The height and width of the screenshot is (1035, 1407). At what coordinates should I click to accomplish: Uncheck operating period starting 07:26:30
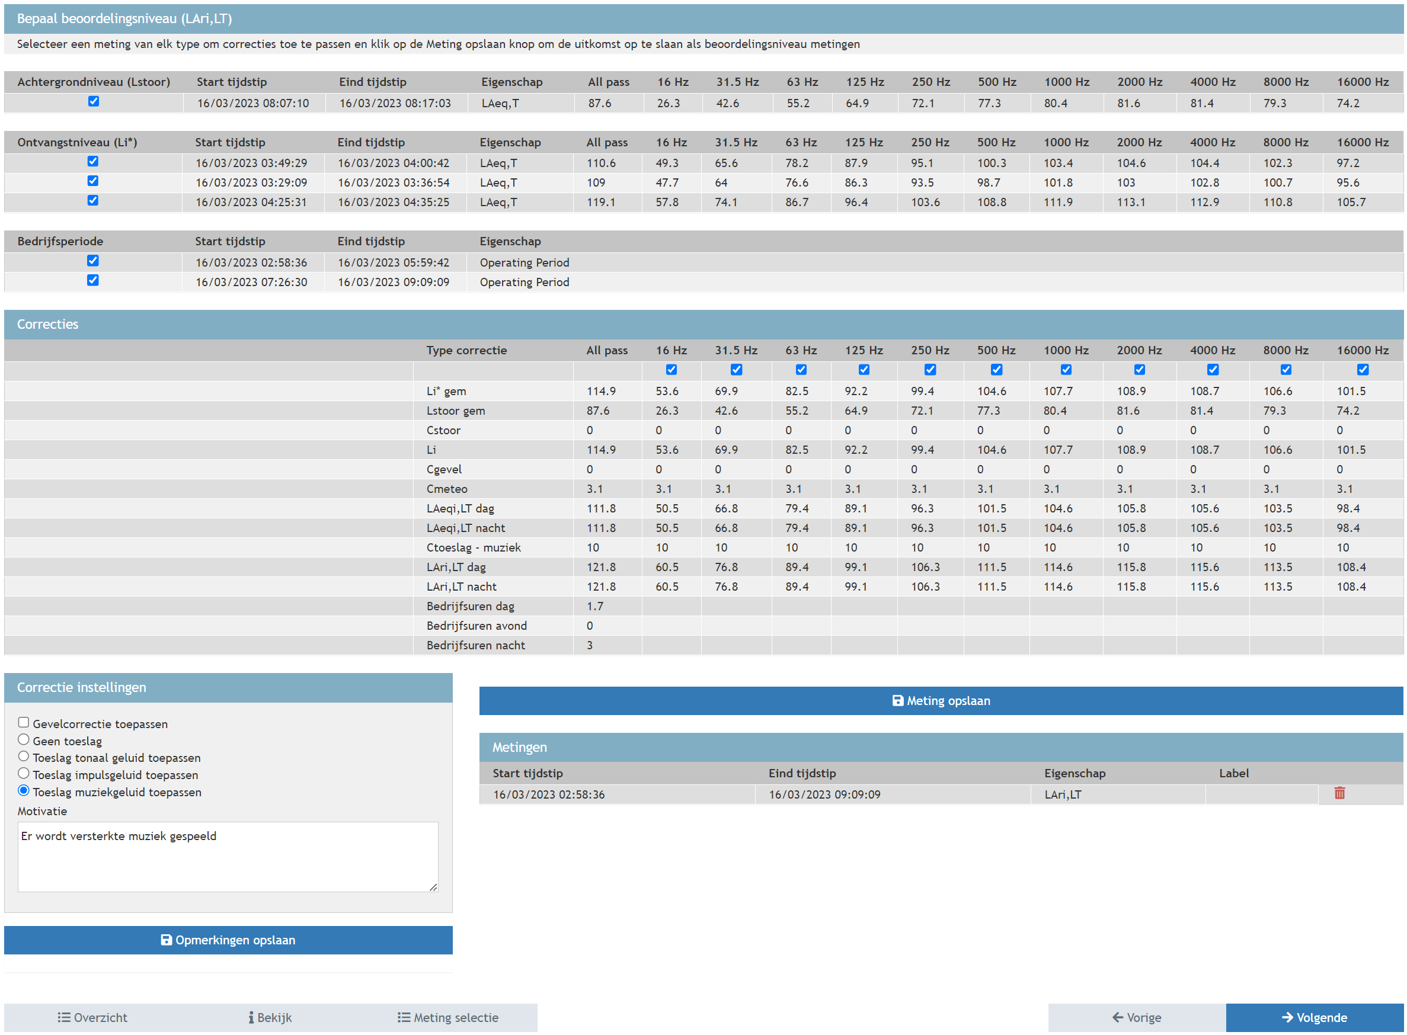point(93,280)
